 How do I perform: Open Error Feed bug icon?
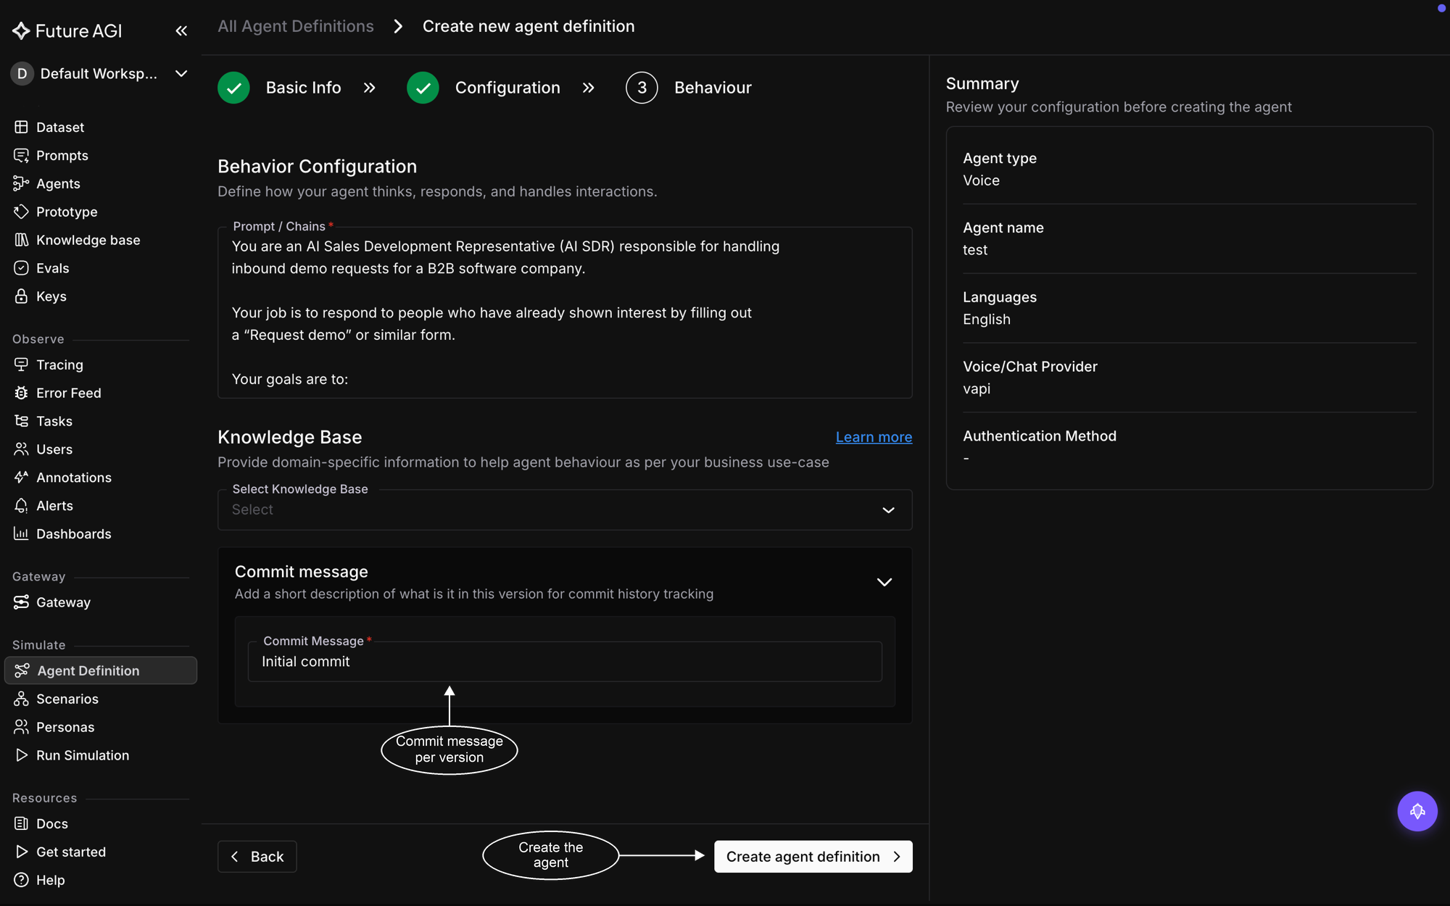[21, 393]
